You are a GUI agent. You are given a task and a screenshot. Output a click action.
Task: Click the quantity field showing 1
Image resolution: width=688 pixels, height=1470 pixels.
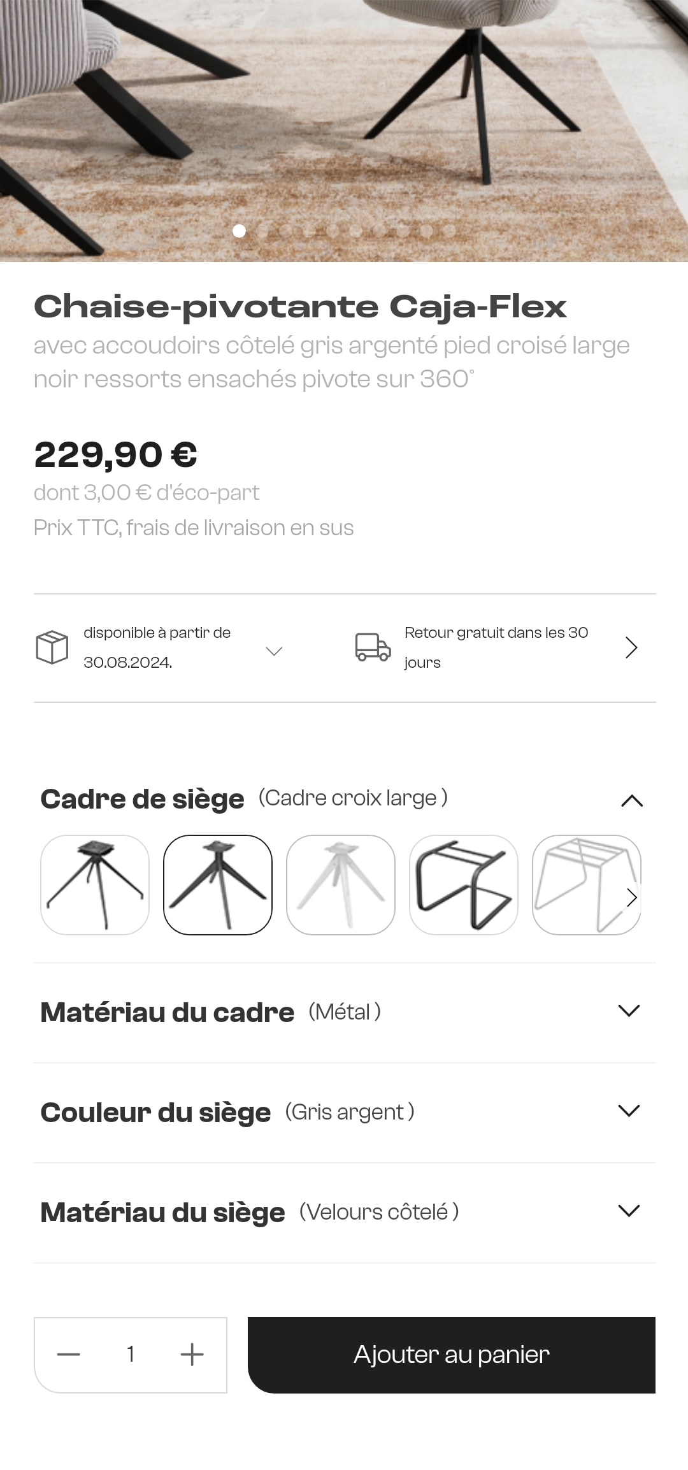pos(131,1354)
